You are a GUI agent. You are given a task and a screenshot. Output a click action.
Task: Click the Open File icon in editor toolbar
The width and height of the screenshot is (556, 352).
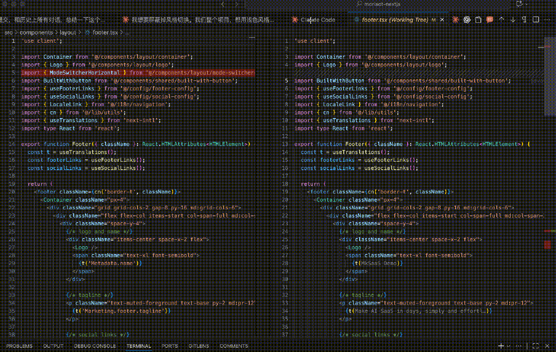point(478,20)
